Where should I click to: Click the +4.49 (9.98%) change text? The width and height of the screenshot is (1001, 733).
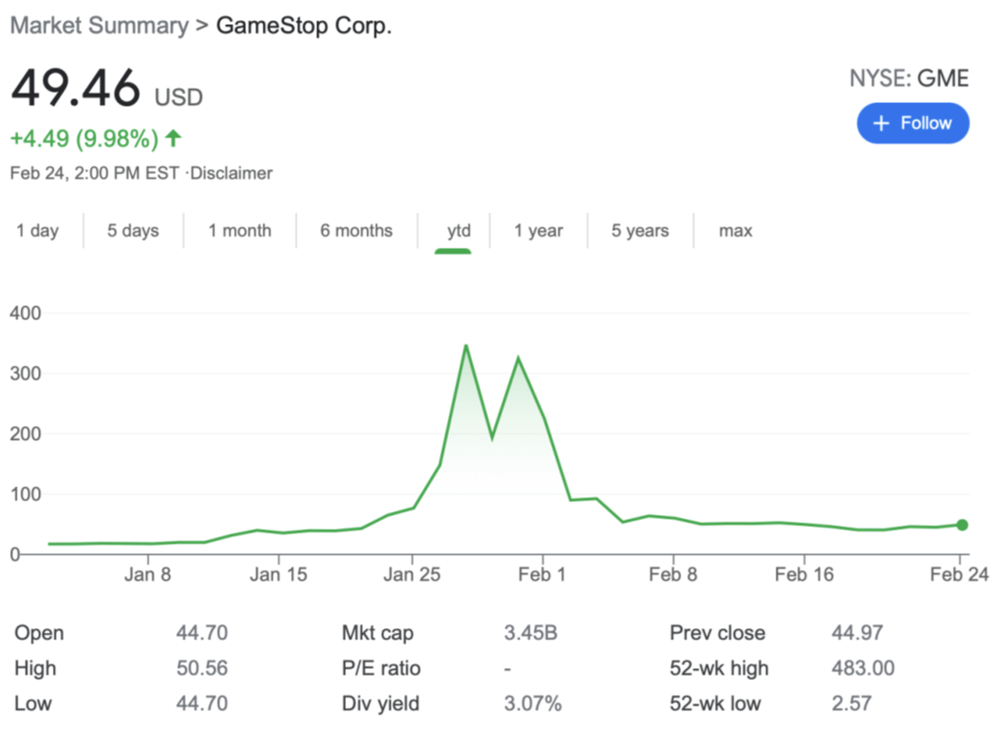[x=84, y=138]
